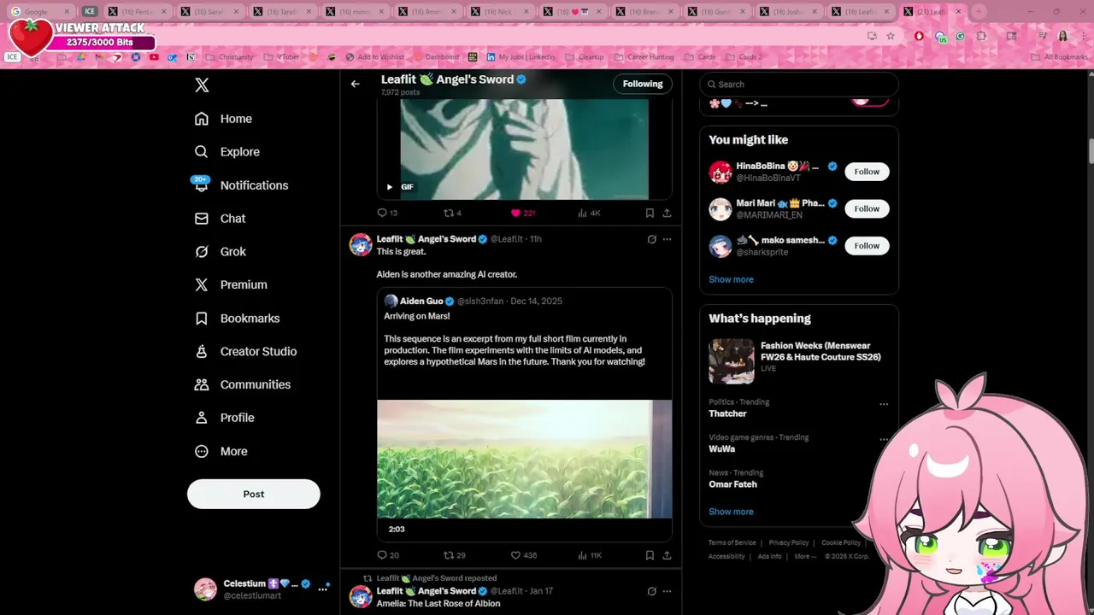Toggle the Following button for Leaflit
The width and height of the screenshot is (1094, 615).
click(x=643, y=84)
